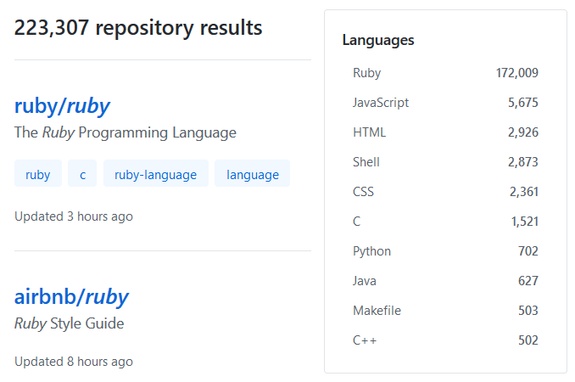
Task: Open the ruby/ruby repository link
Action: click(x=62, y=106)
